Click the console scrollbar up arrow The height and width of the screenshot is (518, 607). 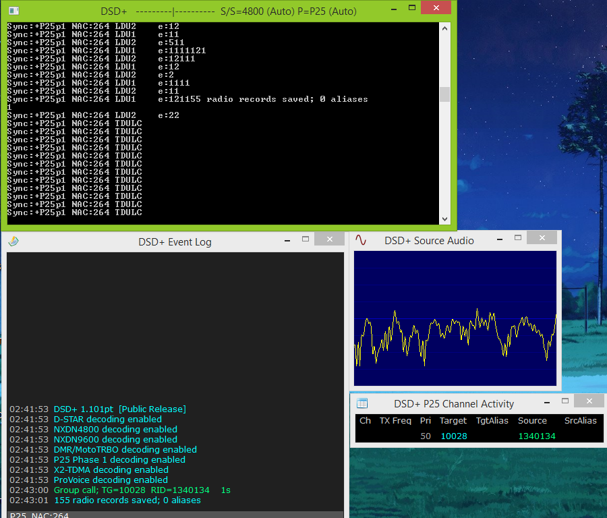(445, 28)
